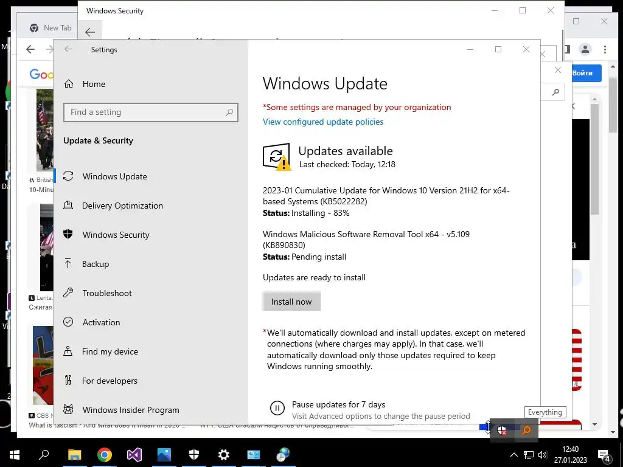Open notification center icon
The width and height of the screenshot is (623, 467).
click(604, 456)
